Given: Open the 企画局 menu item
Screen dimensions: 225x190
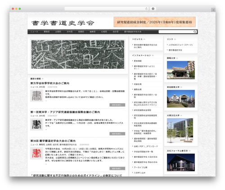Looking at the screenshot, I should click(58, 32).
